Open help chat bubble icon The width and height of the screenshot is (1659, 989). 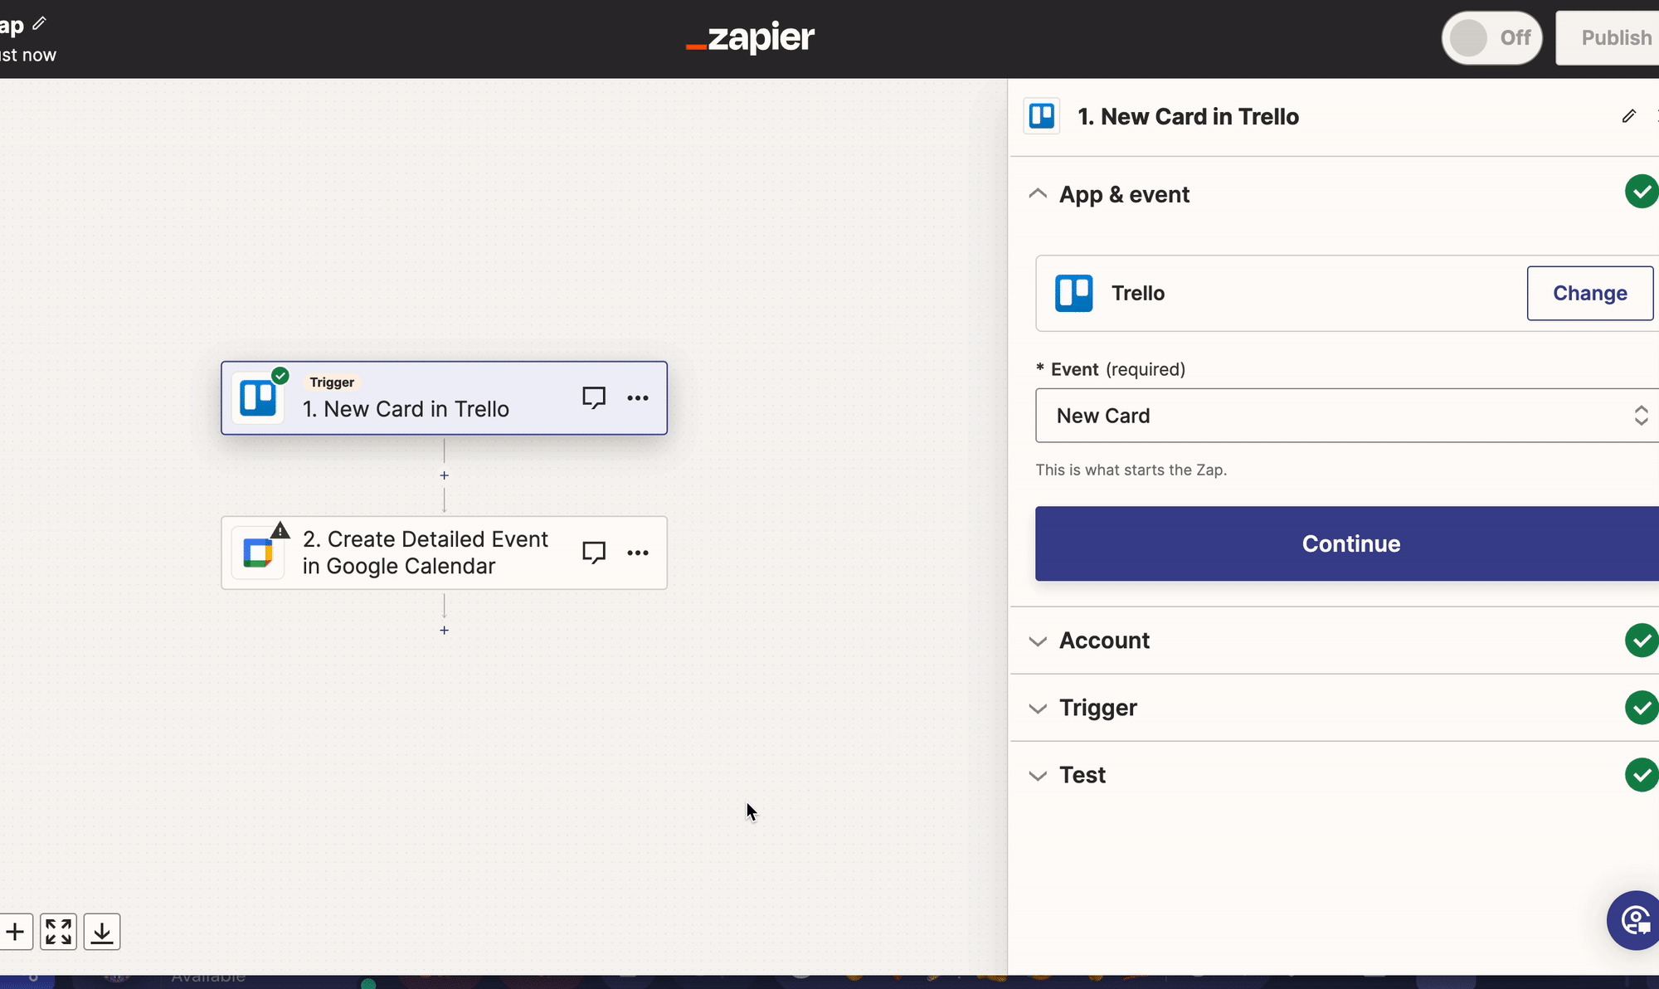pyautogui.click(x=1635, y=920)
